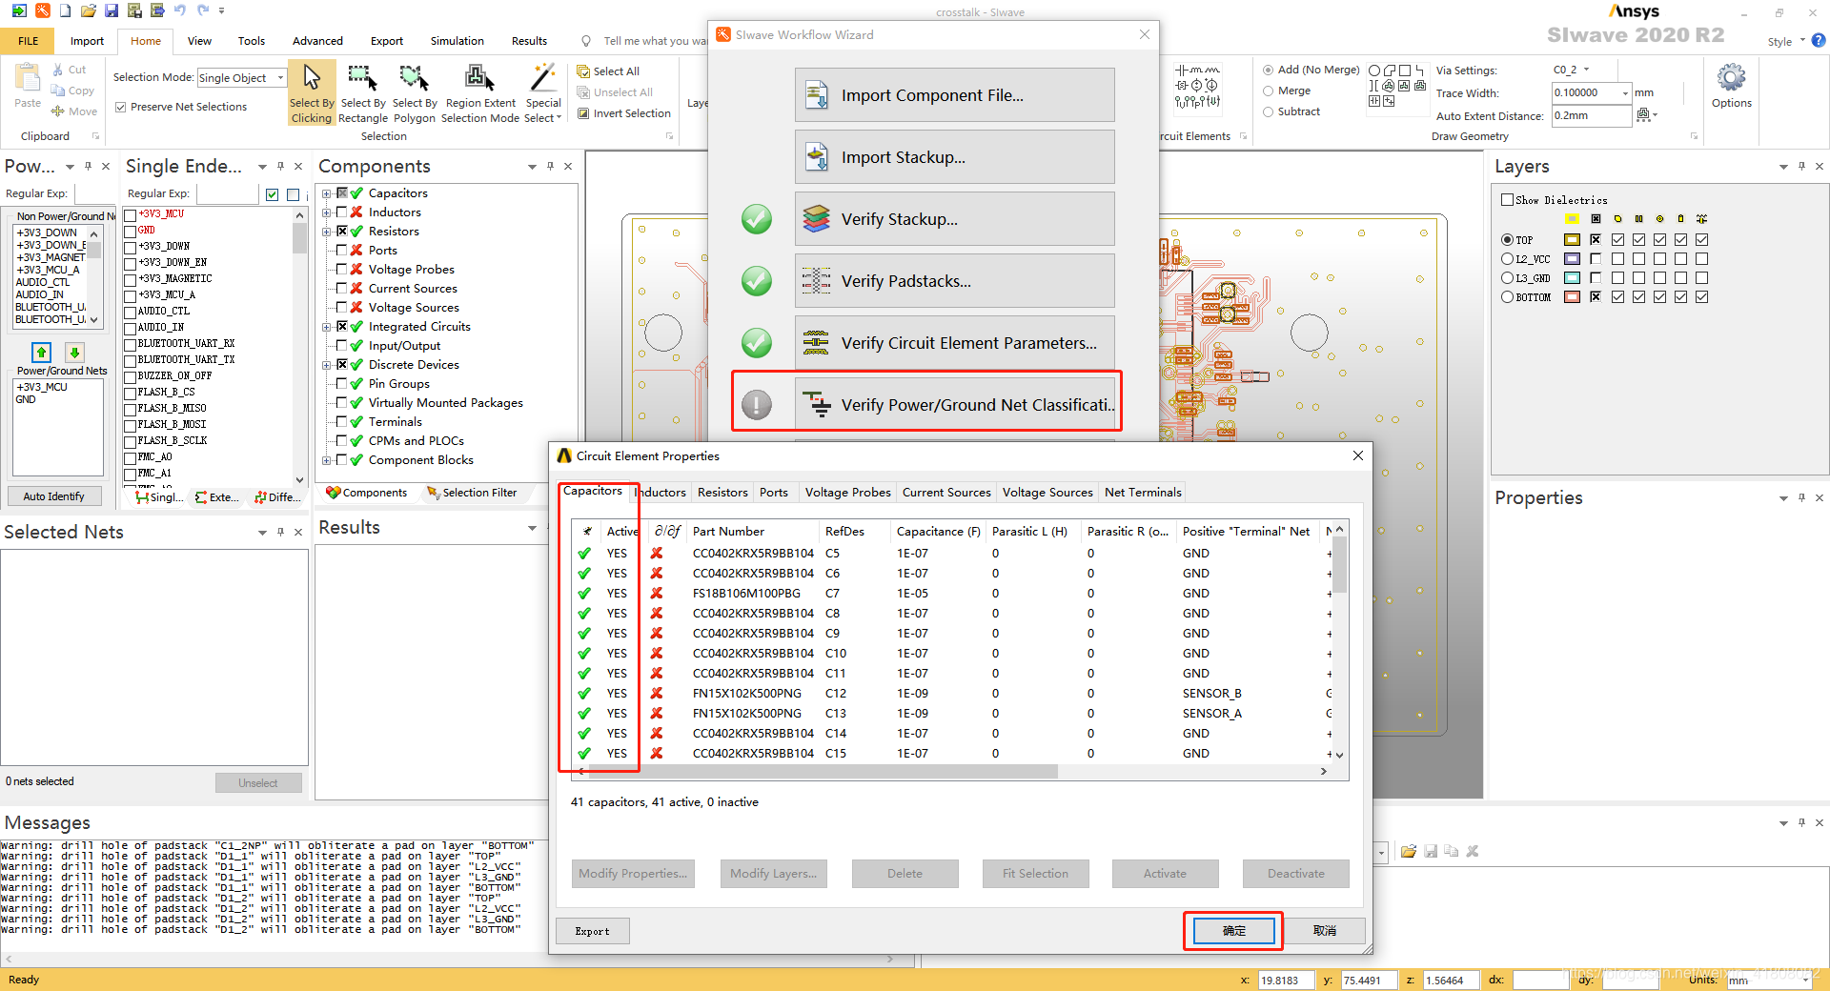This screenshot has width=1830, height=991.
Task: Click Import Component File wizard button
Action: click(954, 95)
